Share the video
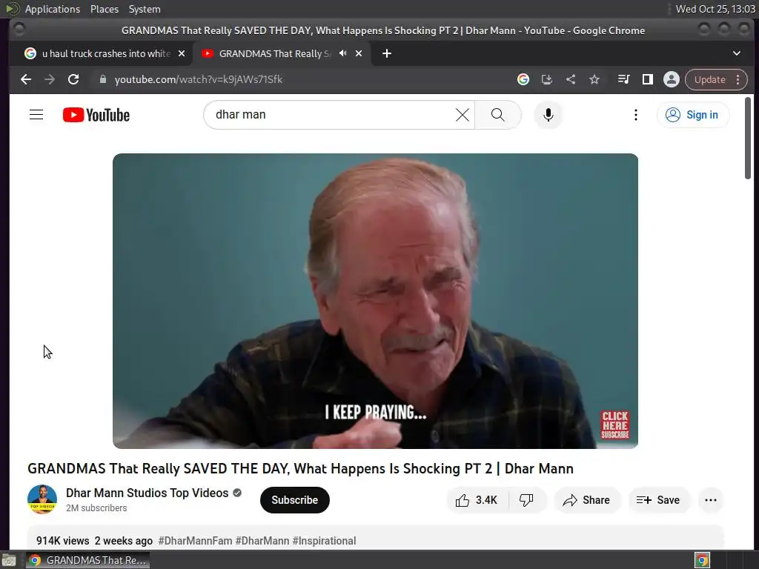This screenshot has width=759, height=569. click(587, 500)
